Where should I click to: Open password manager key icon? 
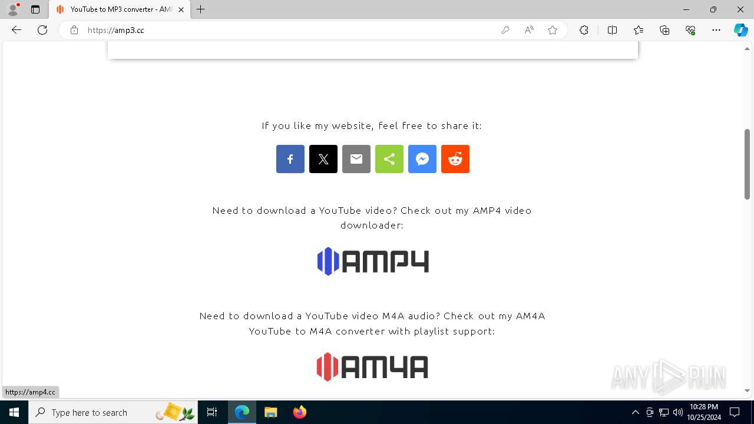point(505,30)
